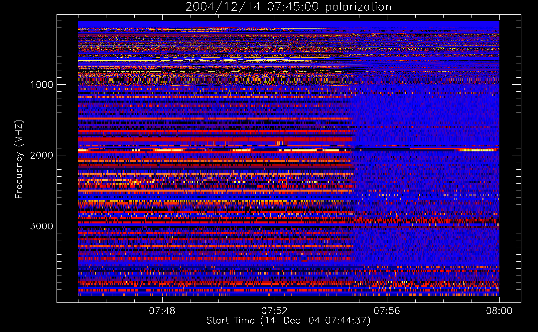The height and width of the screenshot is (332, 538).
Task: Click the 3000 frequency tick label
Action: (x=42, y=226)
